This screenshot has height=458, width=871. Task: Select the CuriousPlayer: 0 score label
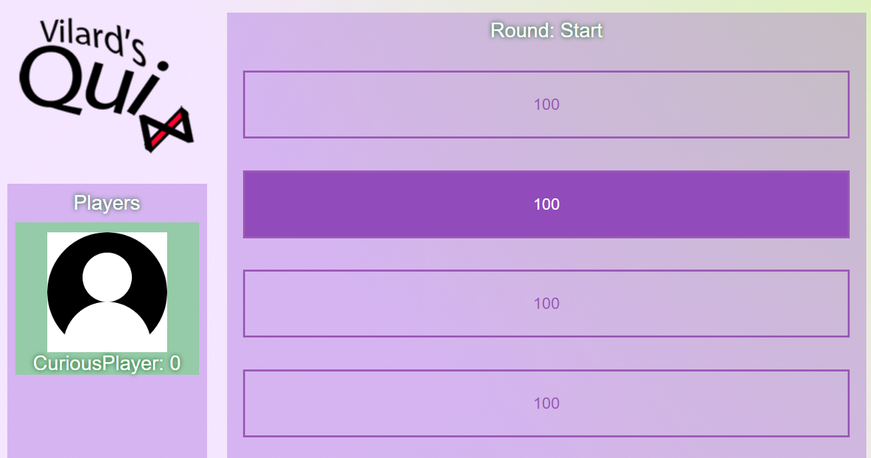click(x=107, y=363)
